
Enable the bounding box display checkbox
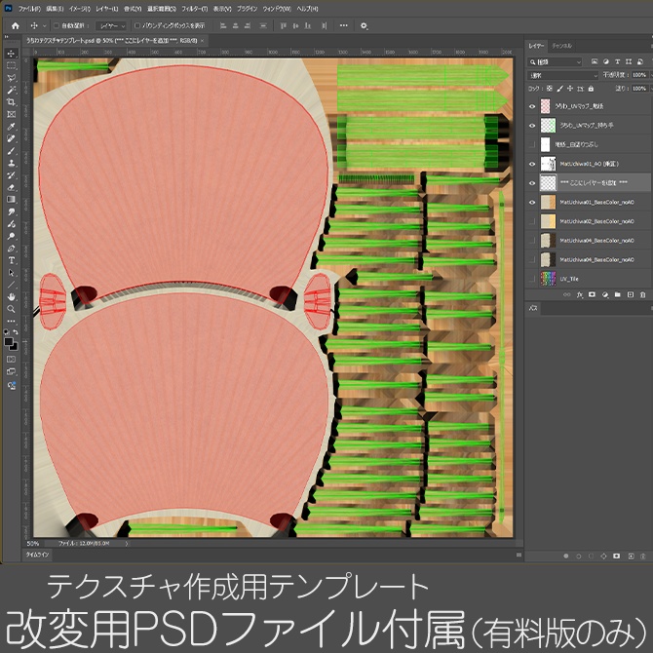click(137, 25)
